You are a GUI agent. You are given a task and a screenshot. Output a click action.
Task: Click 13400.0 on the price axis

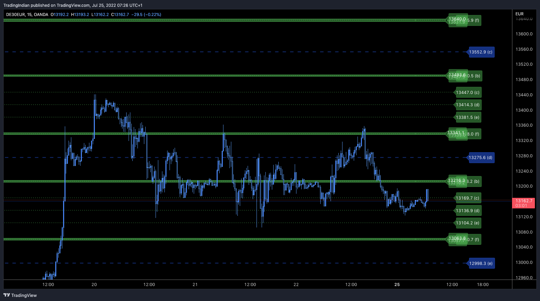[x=524, y=110]
